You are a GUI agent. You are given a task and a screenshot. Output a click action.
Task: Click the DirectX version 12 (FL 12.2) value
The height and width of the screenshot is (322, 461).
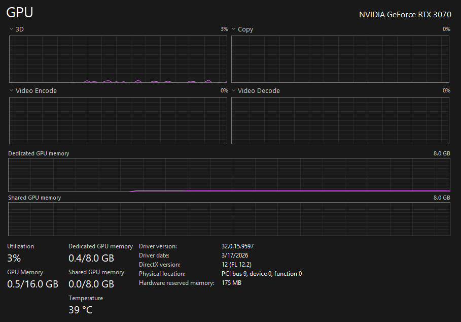(x=236, y=265)
